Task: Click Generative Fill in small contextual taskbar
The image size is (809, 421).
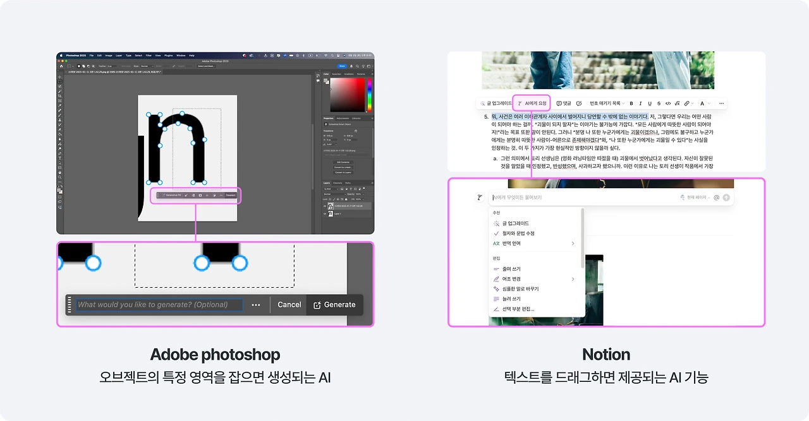Action: 173,195
